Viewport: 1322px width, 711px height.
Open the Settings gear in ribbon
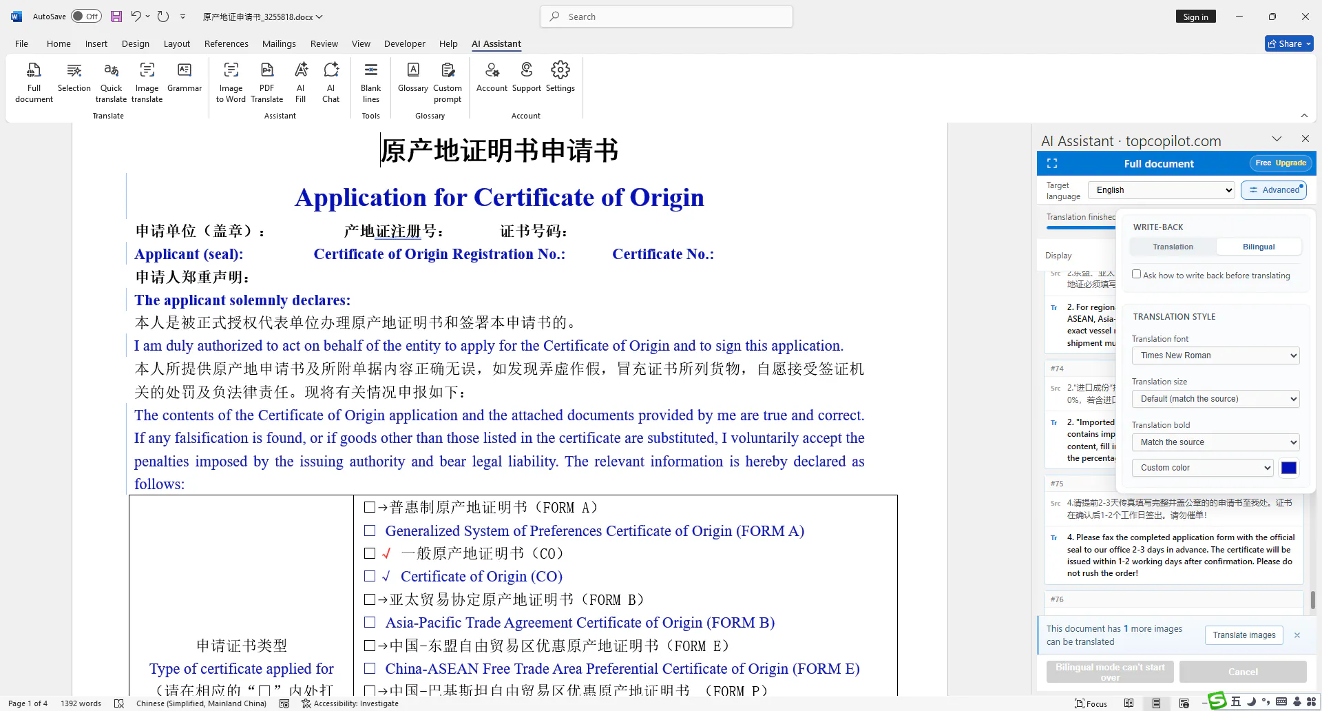(x=560, y=77)
